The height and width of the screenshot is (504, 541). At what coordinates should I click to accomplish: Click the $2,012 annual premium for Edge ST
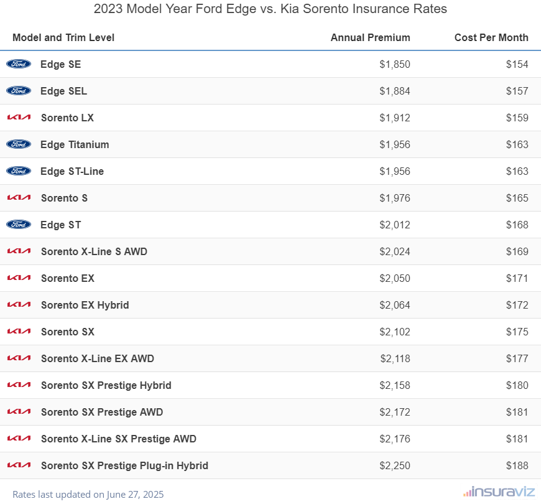(395, 225)
